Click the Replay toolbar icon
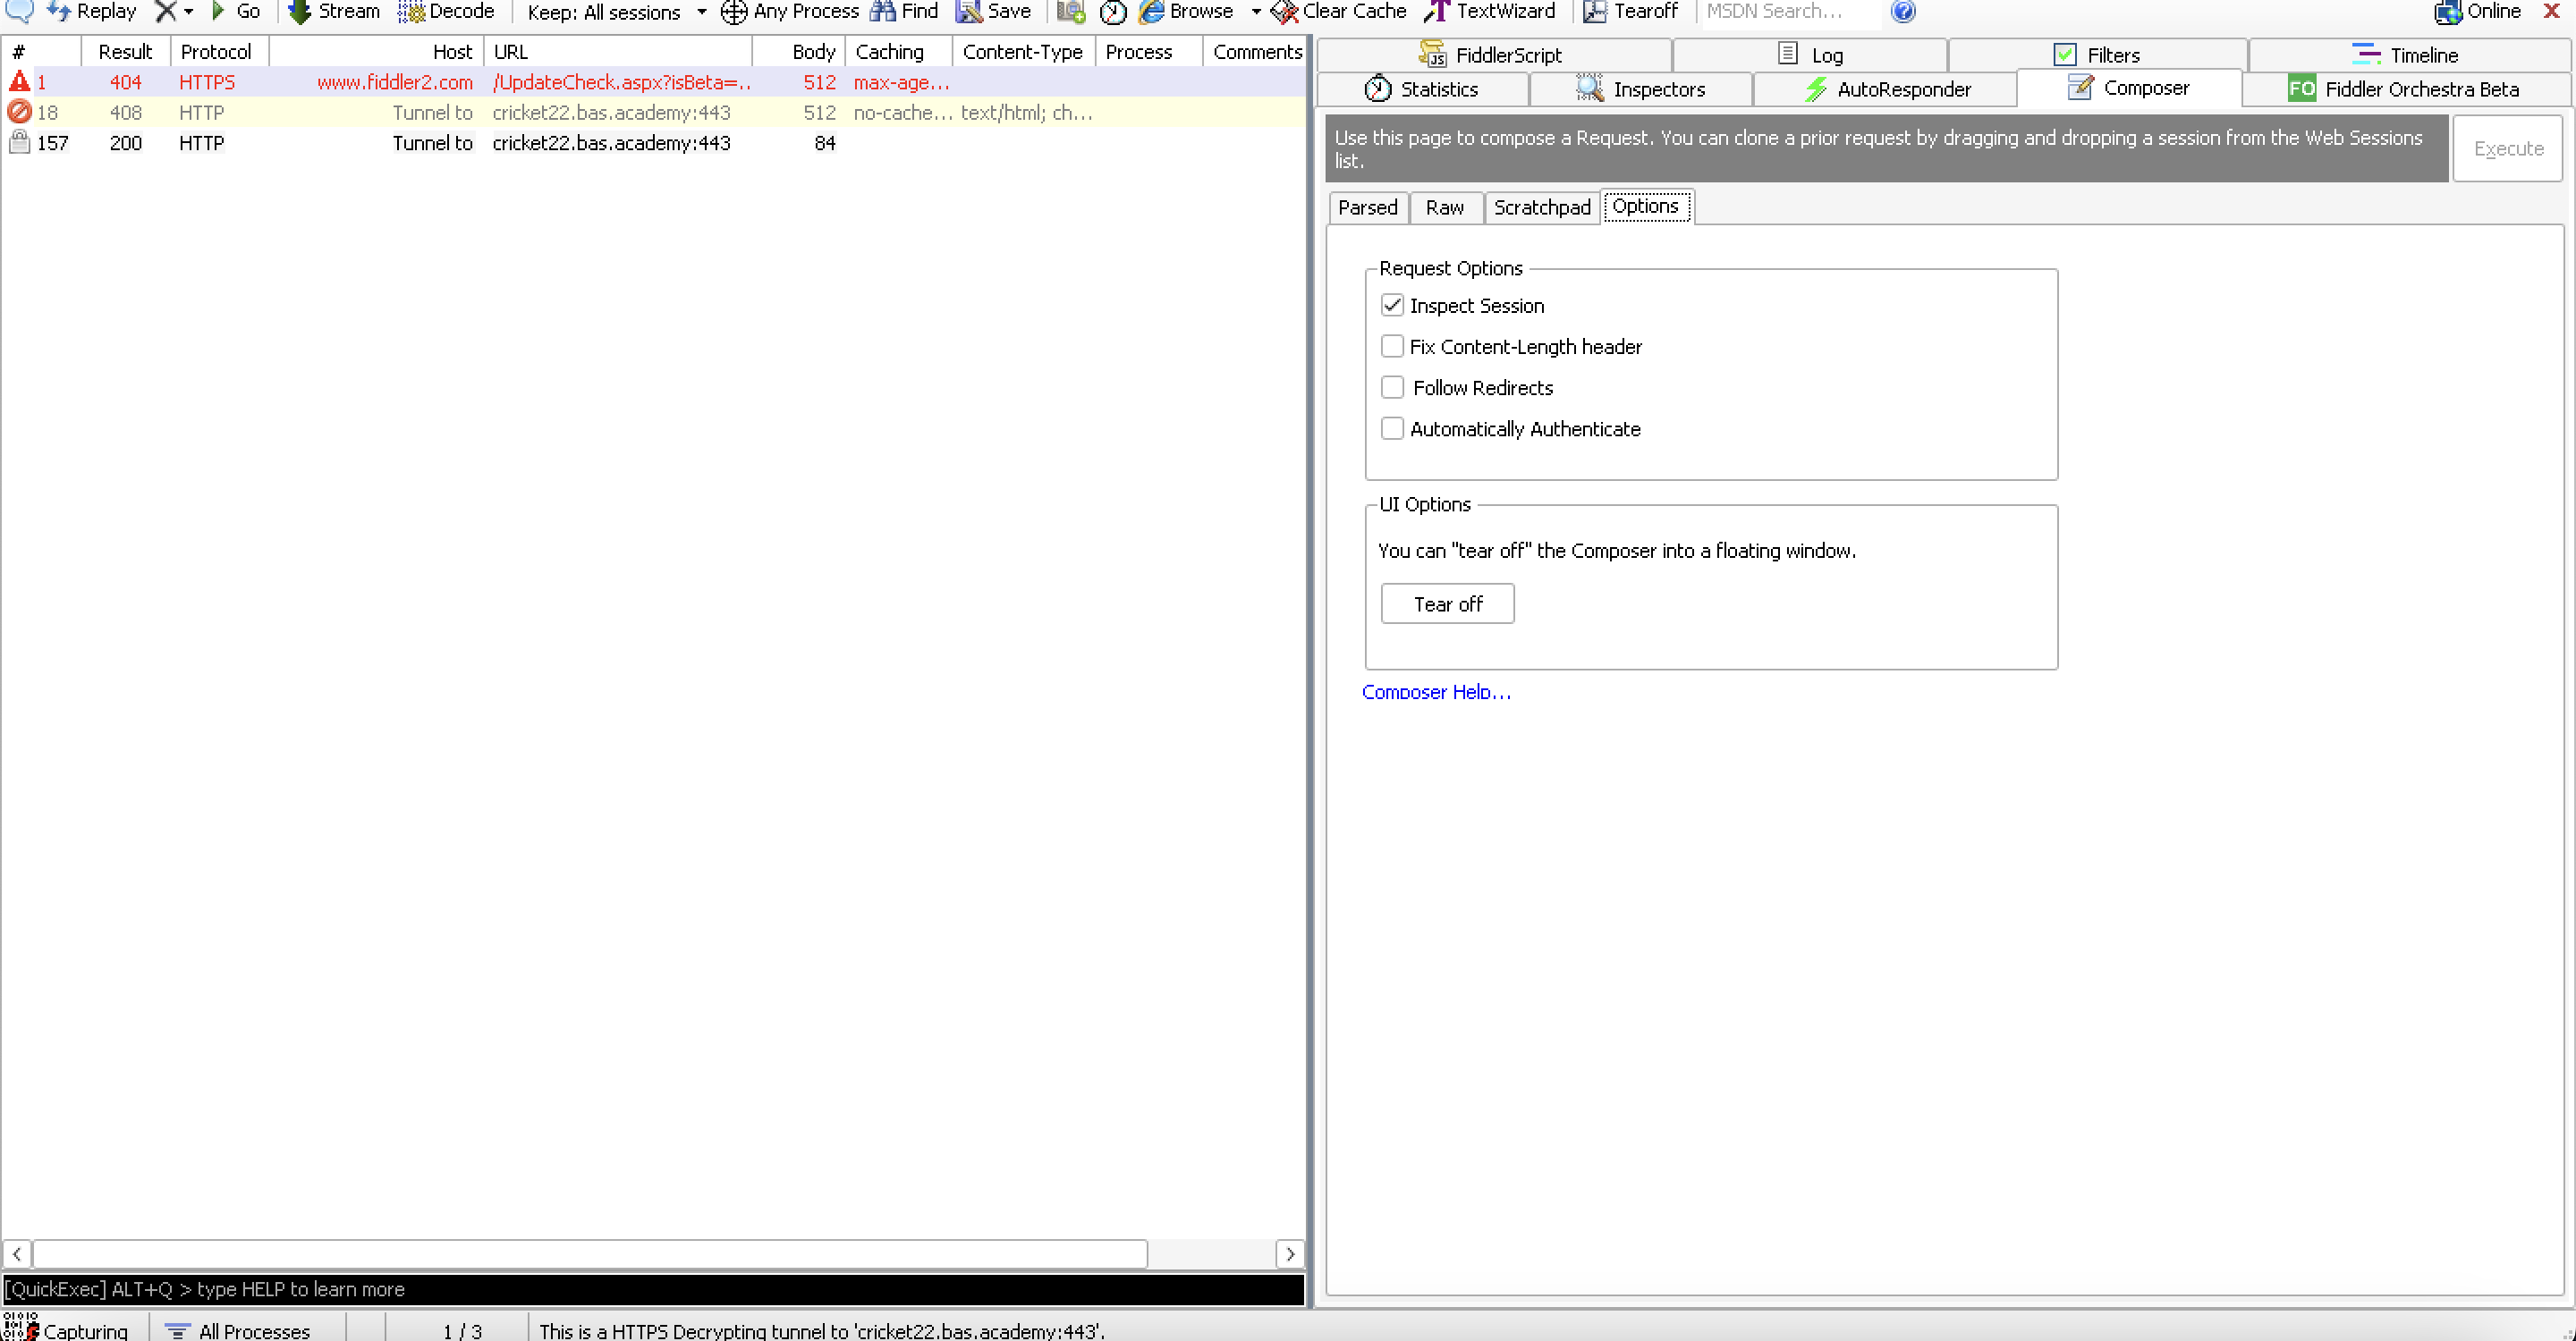Image resolution: width=2576 pixels, height=1341 pixels. tap(59, 11)
